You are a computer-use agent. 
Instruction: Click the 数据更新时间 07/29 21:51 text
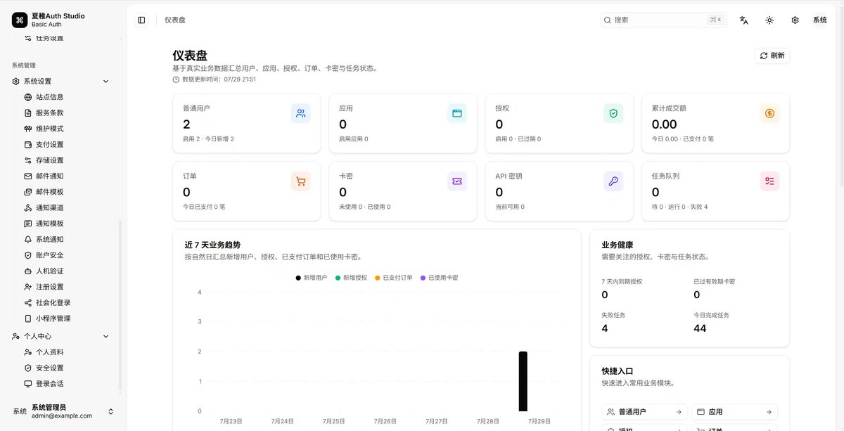219,79
